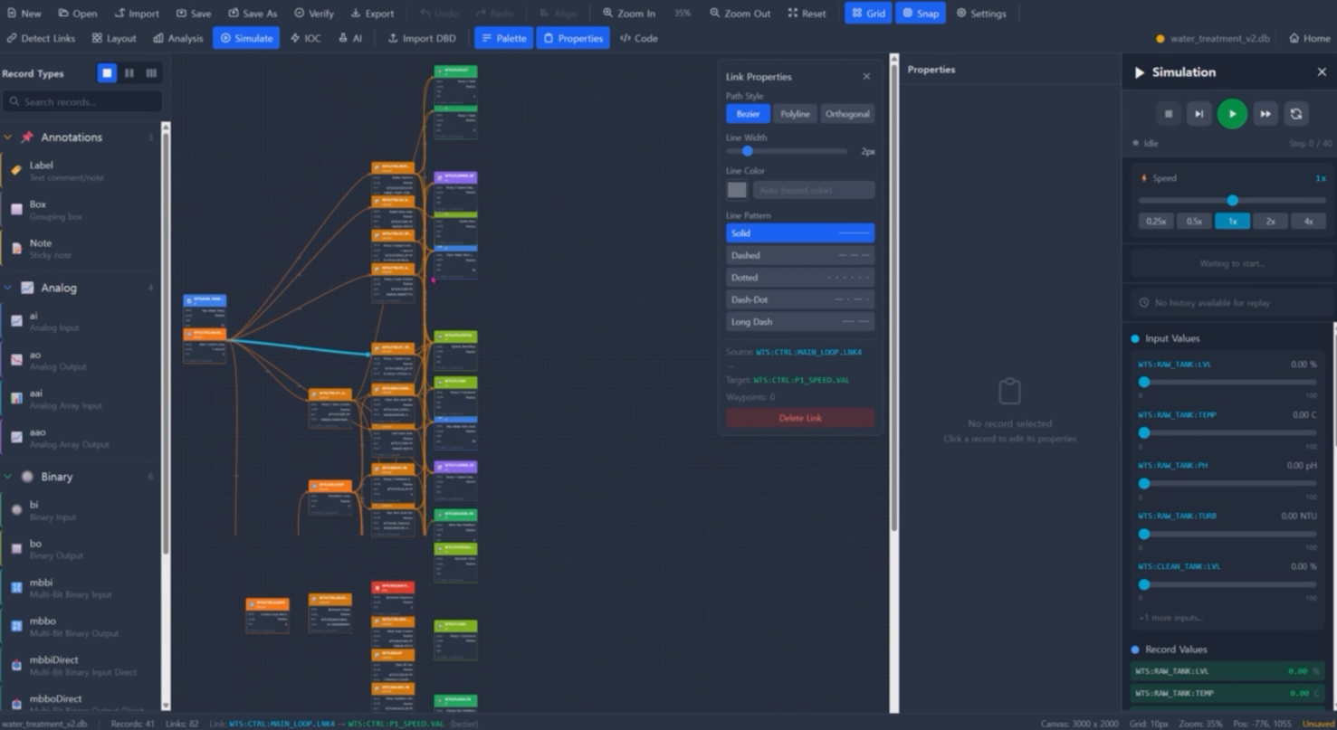Select the Dash-Dot line pattern
This screenshot has height=730, width=1337.
coord(800,299)
